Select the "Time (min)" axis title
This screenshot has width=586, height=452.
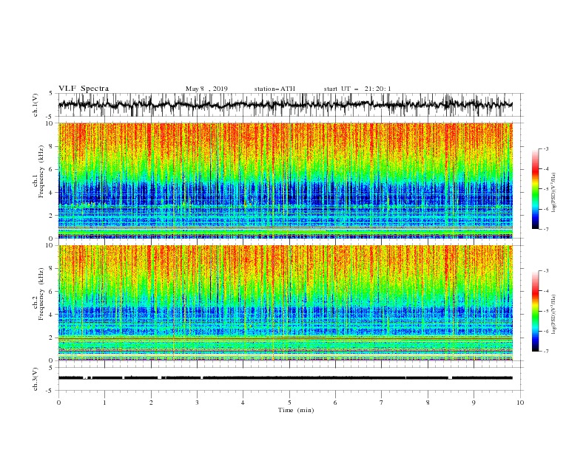point(296,410)
